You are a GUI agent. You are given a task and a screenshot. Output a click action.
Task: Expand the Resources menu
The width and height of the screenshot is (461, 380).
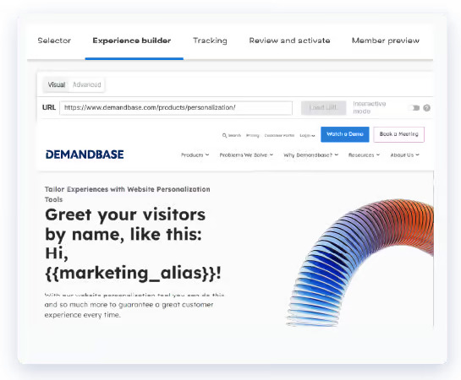pyautogui.click(x=364, y=155)
